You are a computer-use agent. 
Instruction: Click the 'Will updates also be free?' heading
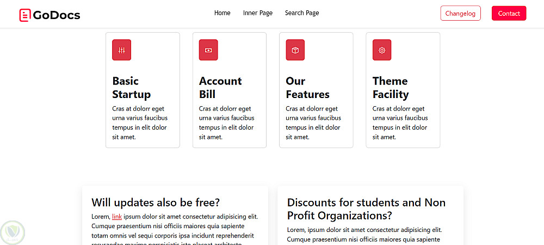[156, 203]
